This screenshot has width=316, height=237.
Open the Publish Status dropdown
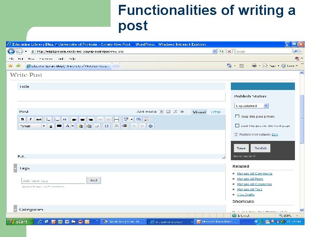click(x=251, y=106)
